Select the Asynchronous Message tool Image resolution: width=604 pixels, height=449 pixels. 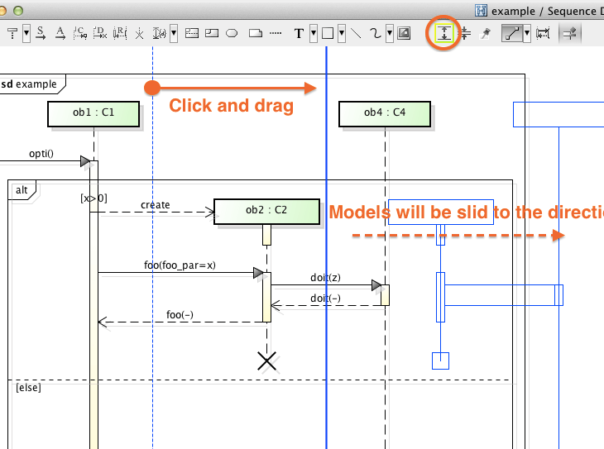[x=60, y=34]
